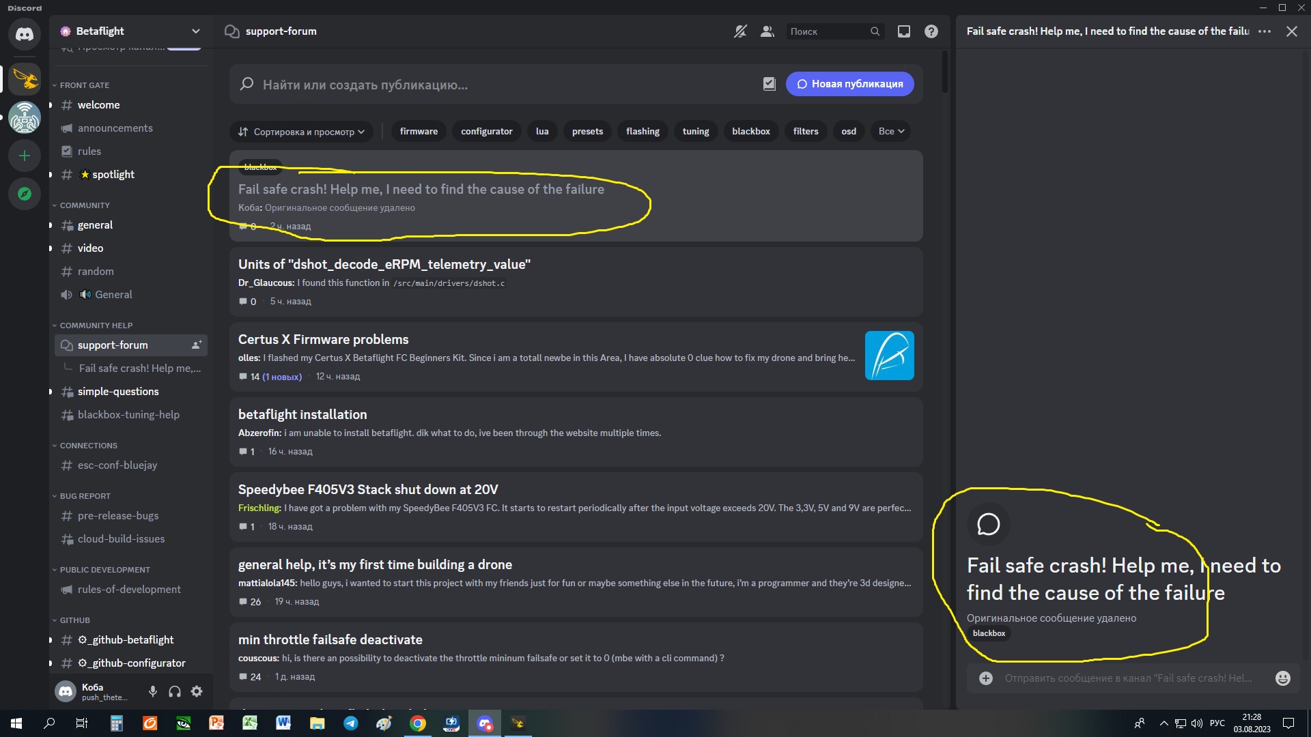The image size is (1311, 737).
Task: Click the Поиск search field
Action: [828, 31]
